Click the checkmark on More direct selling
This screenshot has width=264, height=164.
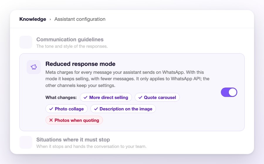86,98
